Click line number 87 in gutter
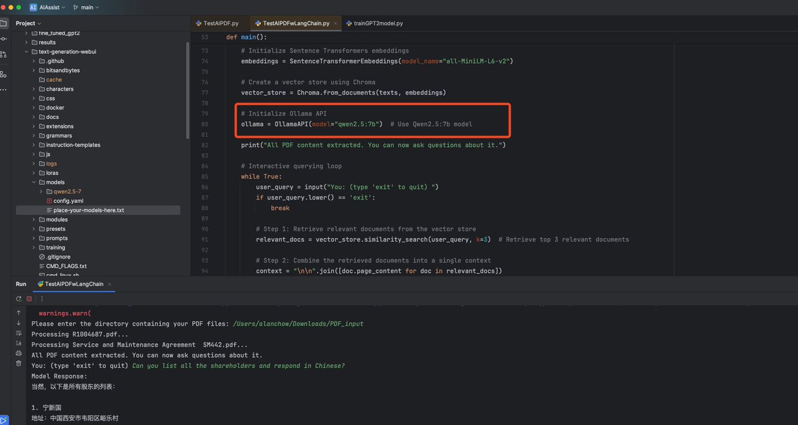Image resolution: width=798 pixels, height=425 pixels. (x=205, y=198)
